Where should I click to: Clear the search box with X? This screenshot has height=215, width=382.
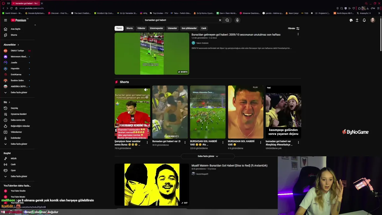[220, 20]
